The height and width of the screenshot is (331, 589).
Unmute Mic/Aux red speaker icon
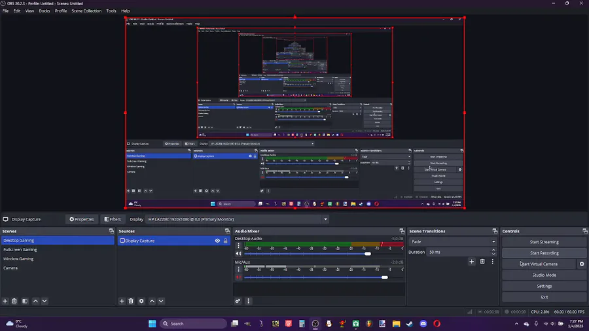coord(238,277)
